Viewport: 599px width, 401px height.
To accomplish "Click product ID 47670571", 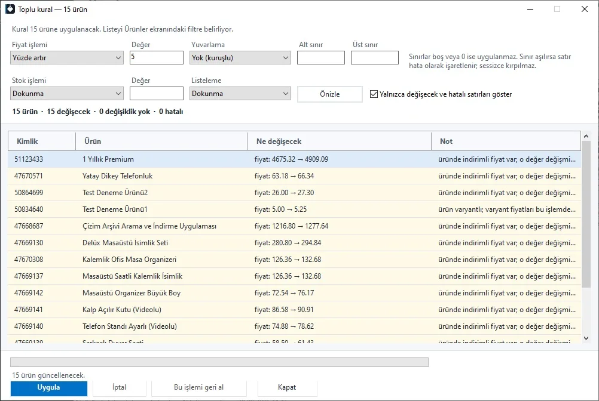I will (29, 176).
